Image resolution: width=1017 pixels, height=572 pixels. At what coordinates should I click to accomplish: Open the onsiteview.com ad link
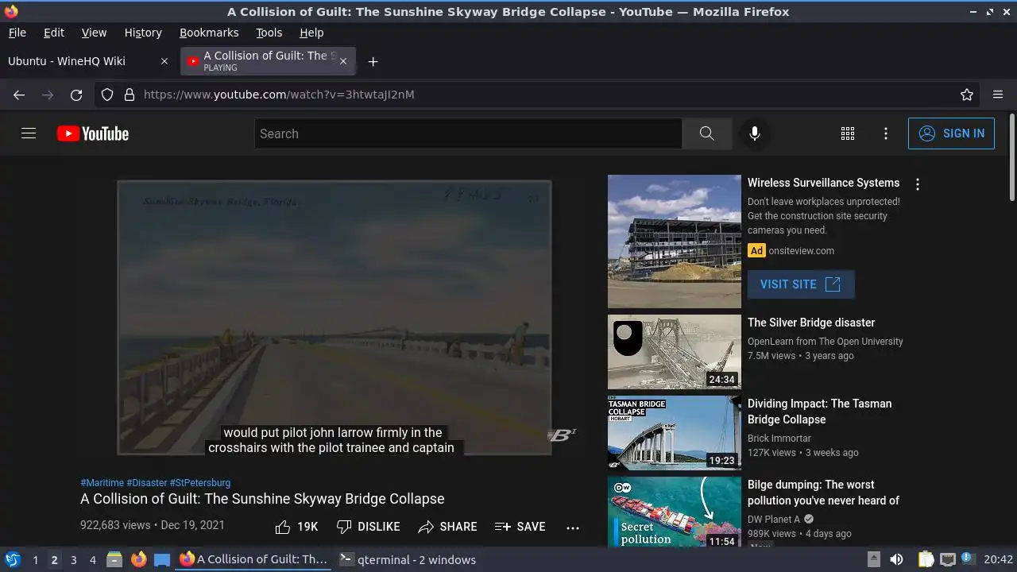pyautogui.click(x=801, y=250)
